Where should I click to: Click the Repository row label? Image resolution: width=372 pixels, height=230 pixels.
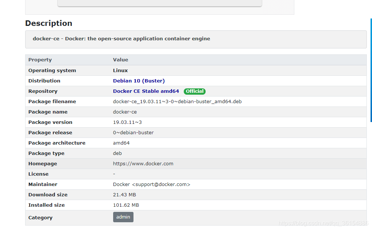(x=43, y=91)
